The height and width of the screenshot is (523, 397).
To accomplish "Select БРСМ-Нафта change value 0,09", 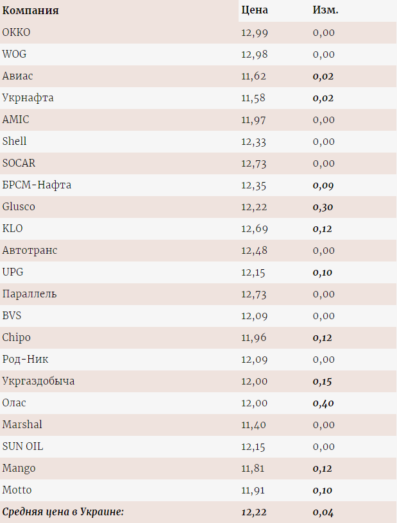I will click(x=323, y=185).
